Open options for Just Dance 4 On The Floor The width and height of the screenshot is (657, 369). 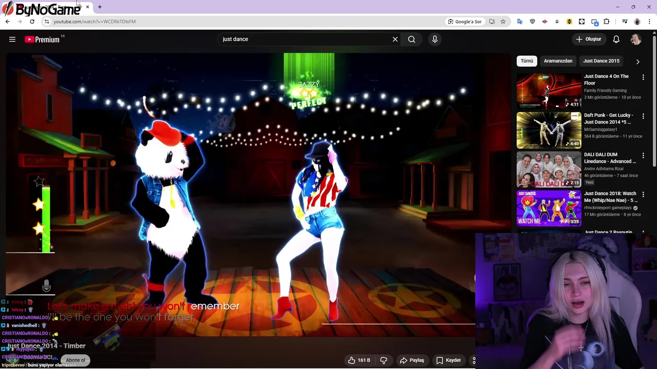point(643,77)
